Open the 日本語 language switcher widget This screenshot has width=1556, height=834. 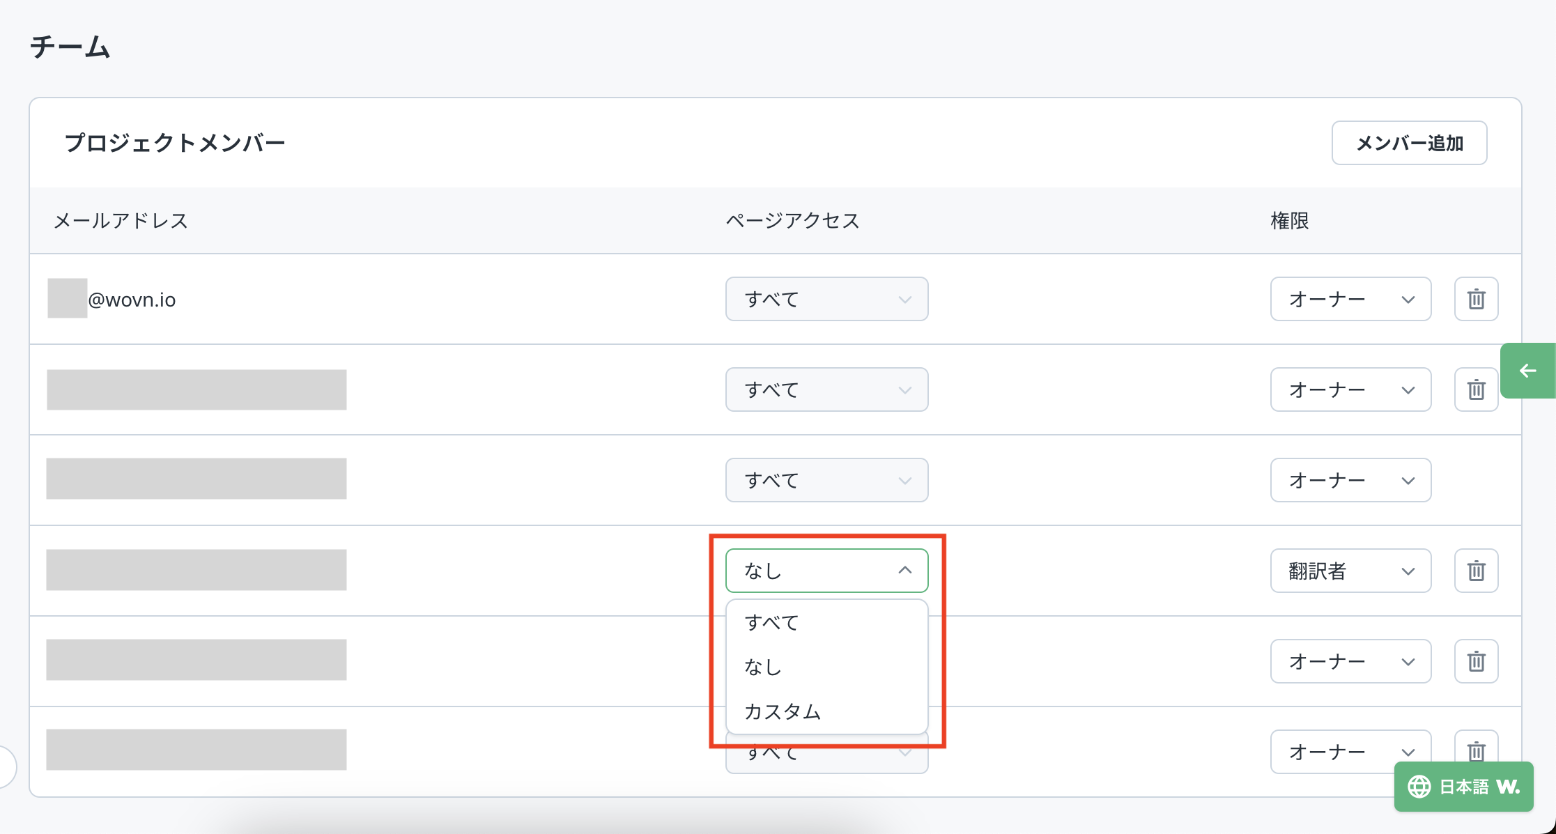[1463, 787]
